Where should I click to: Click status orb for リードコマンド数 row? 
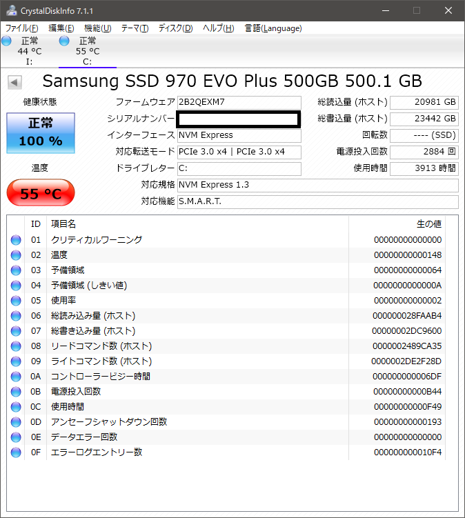(x=16, y=346)
